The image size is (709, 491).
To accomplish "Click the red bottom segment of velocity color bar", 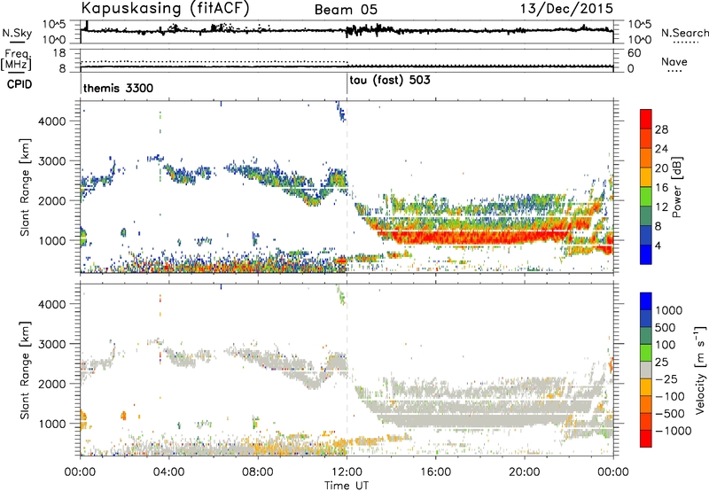I will coord(646,439).
